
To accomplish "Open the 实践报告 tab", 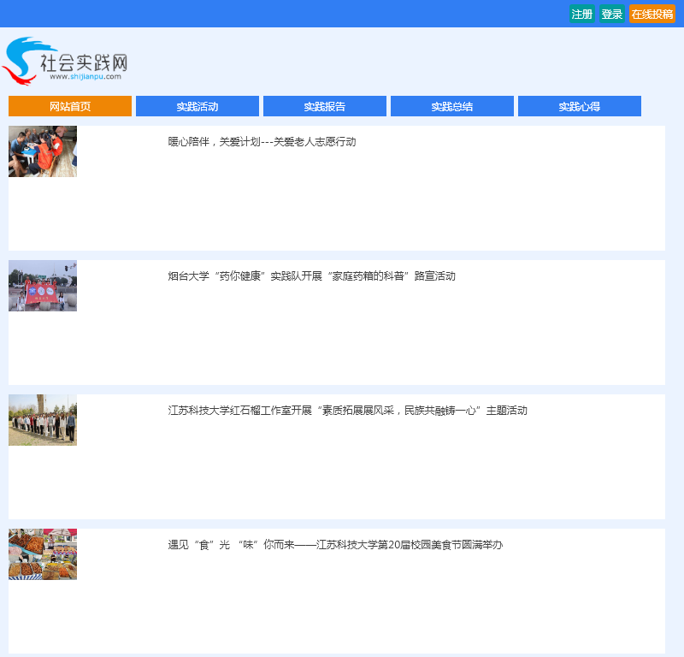I will click(325, 106).
